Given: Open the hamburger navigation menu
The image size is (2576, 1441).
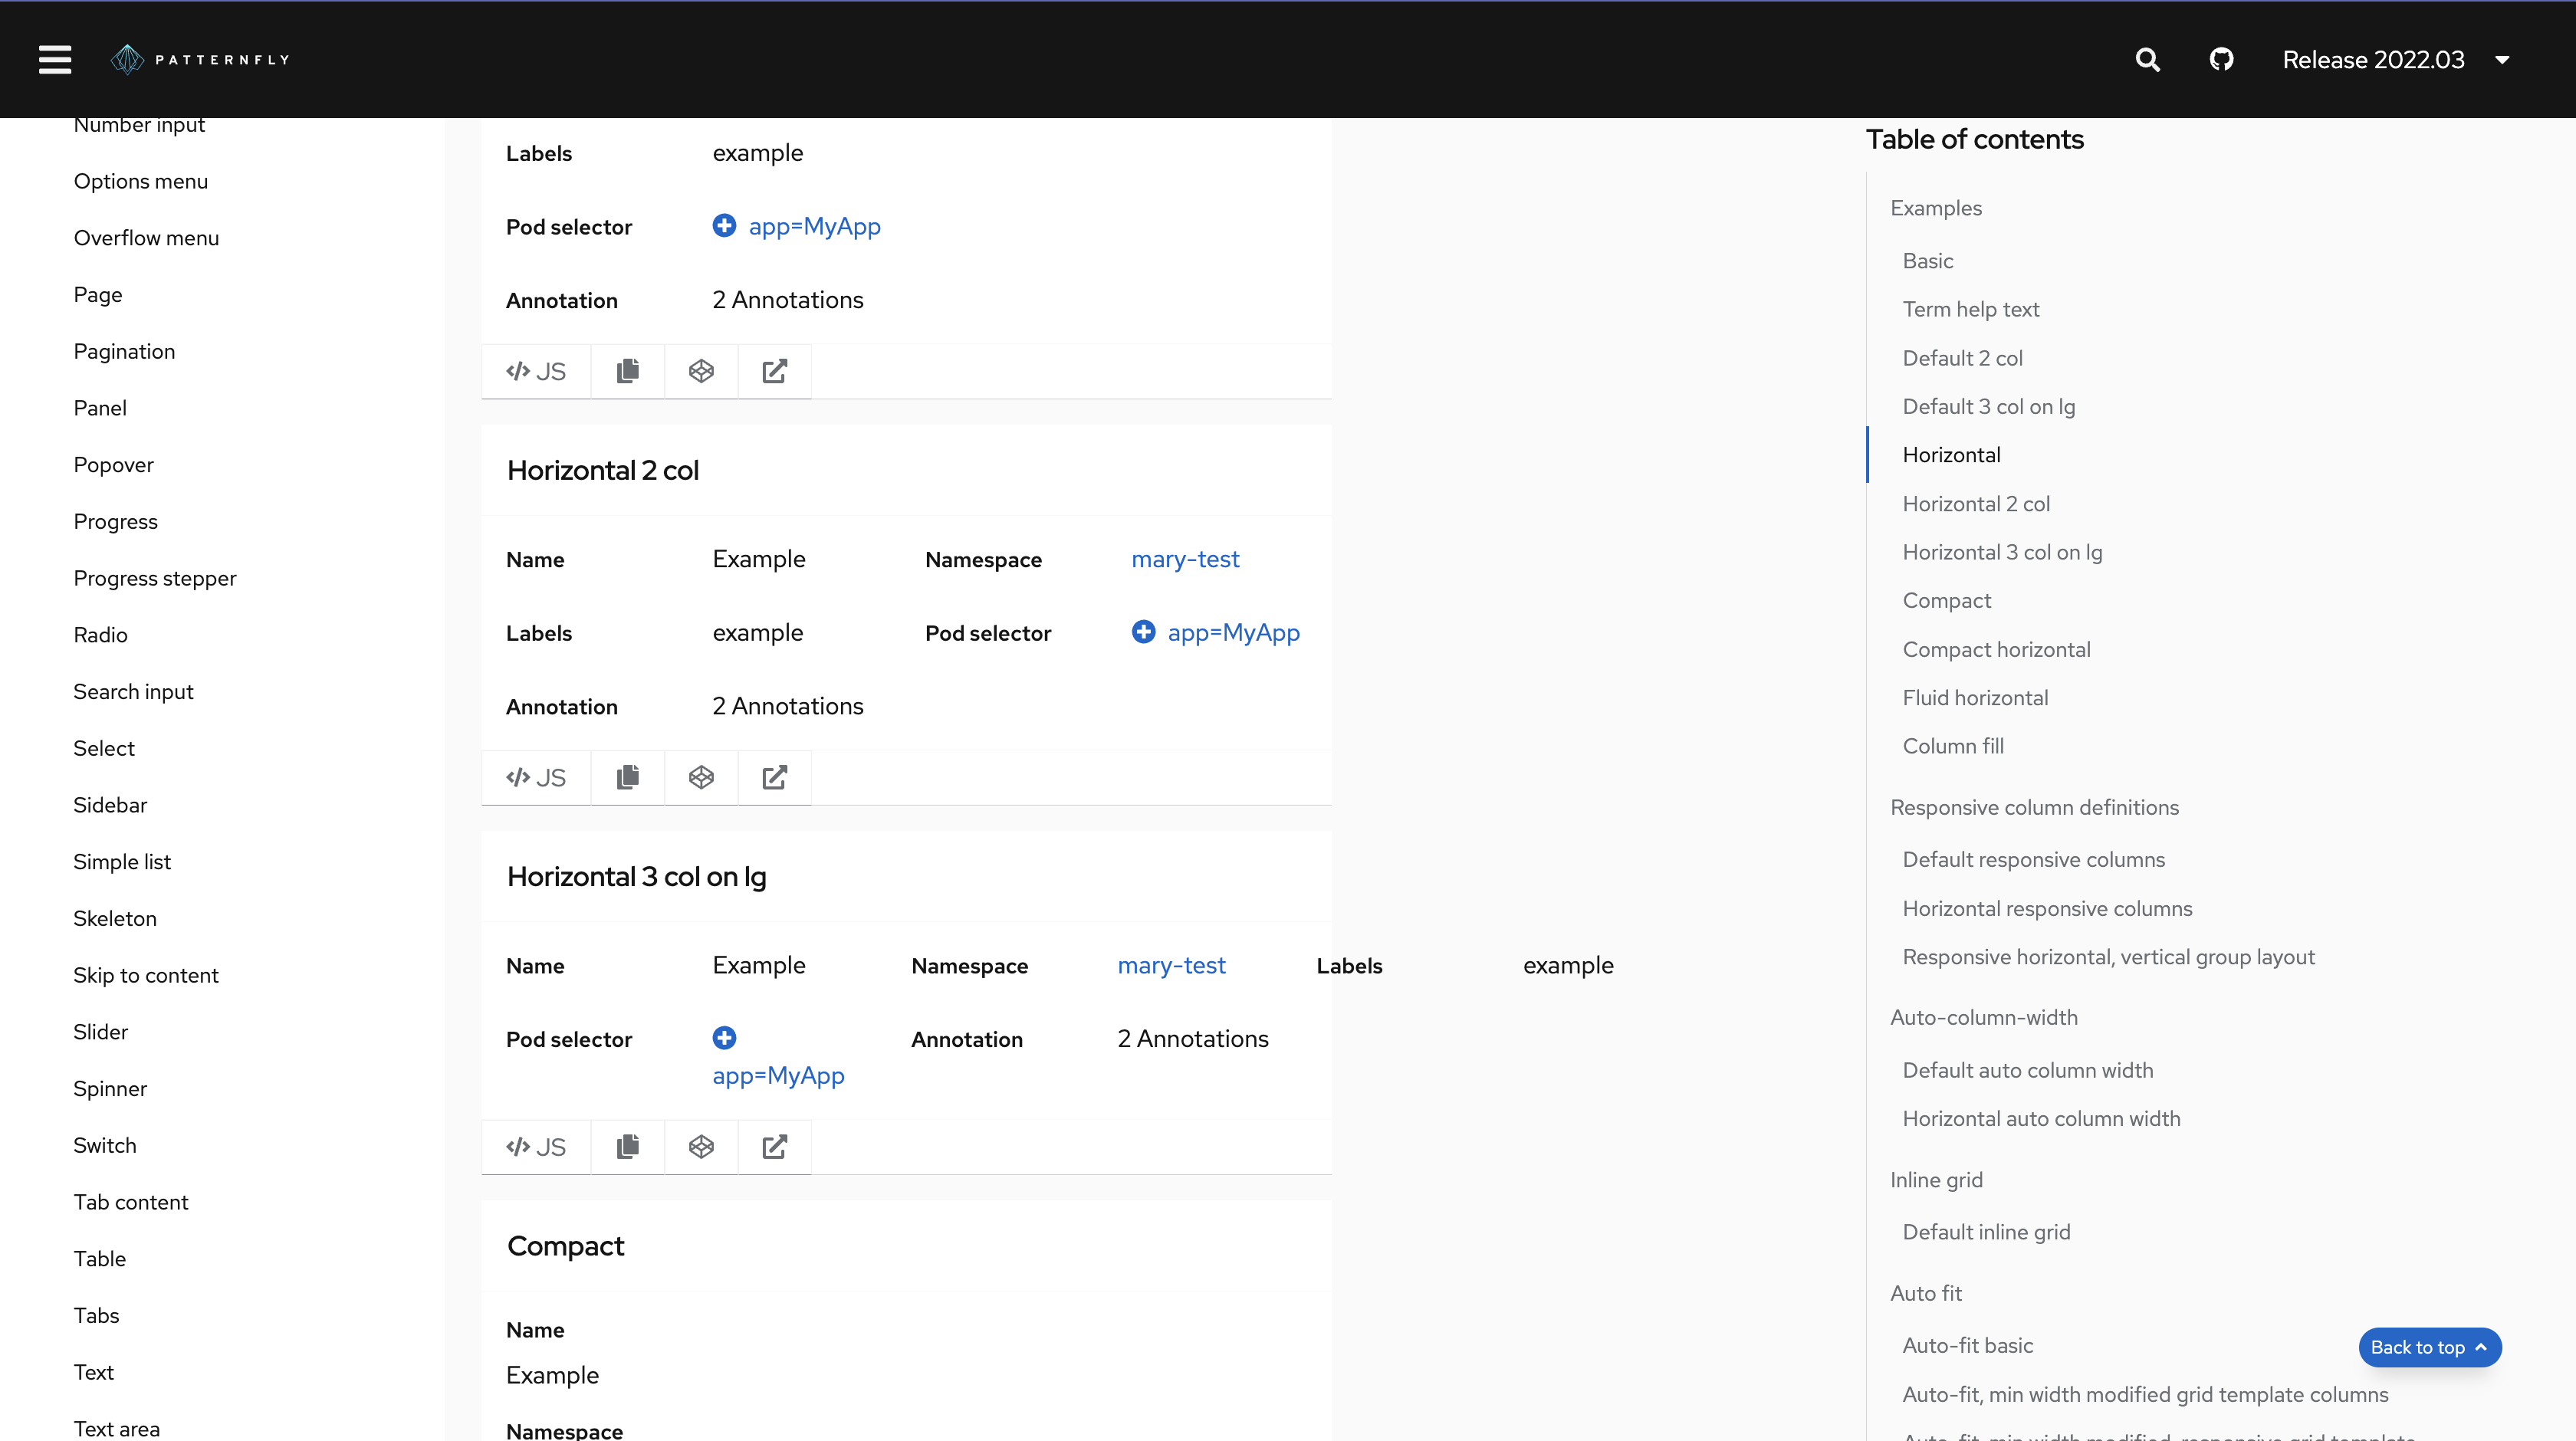Looking at the screenshot, I should (55, 60).
